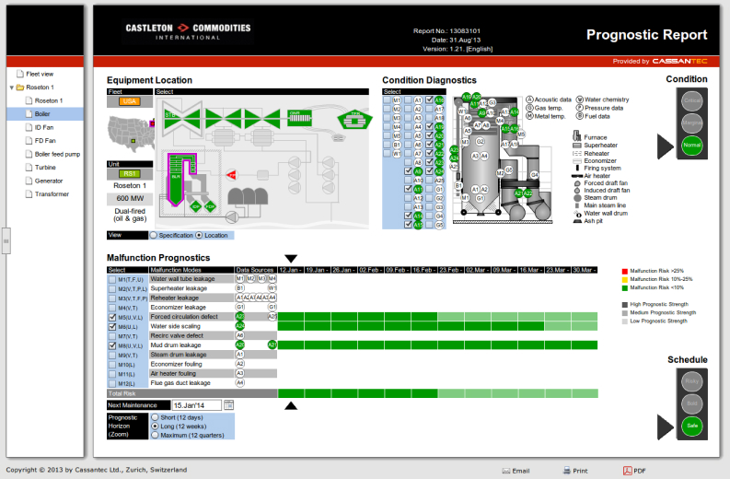
Task: Export report using the PDF icon
Action: click(628, 471)
